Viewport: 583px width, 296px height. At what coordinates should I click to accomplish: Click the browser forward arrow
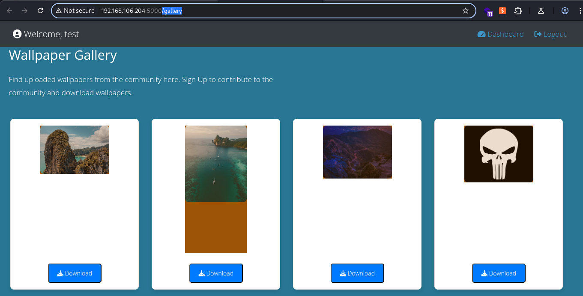(x=25, y=11)
